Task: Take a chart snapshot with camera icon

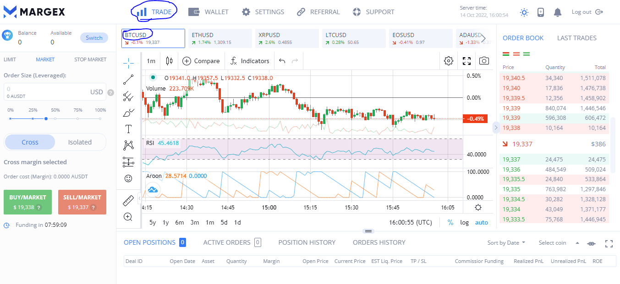Action: click(484, 61)
